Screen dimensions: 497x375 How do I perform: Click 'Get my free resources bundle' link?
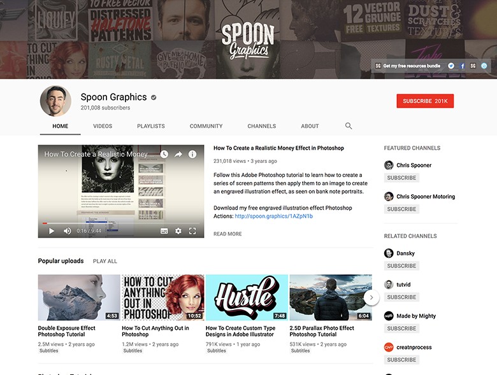(412, 66)
